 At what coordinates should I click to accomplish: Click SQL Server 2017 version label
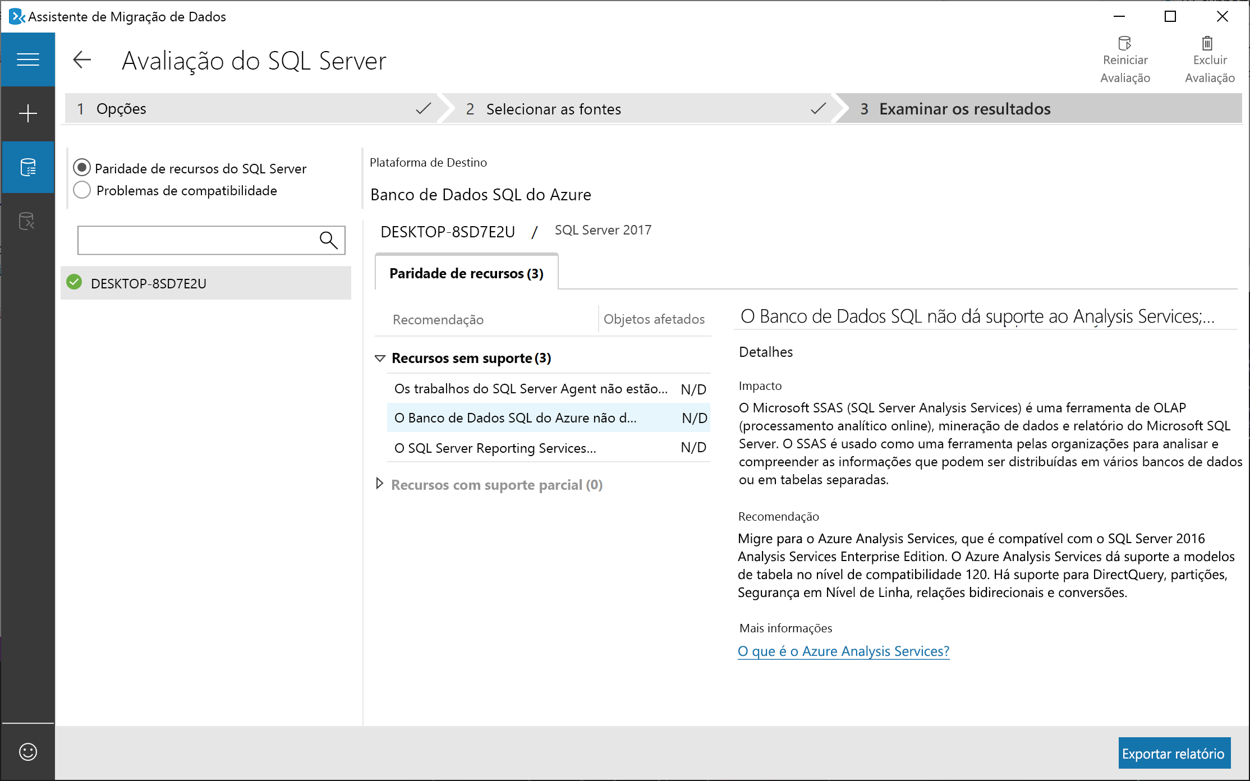tap(603, 230)
